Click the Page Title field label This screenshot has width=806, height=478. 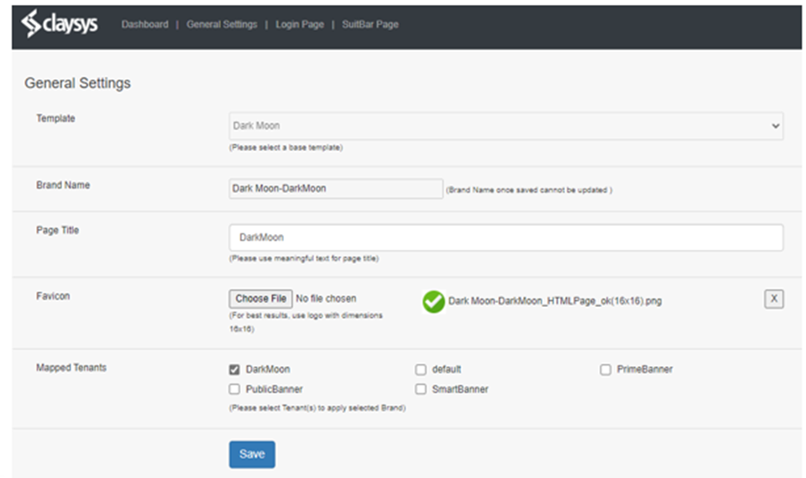click(58, 230)
